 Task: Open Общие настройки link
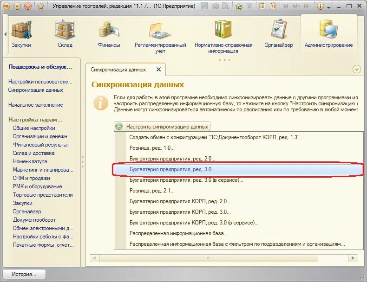(x=34, y=128)
